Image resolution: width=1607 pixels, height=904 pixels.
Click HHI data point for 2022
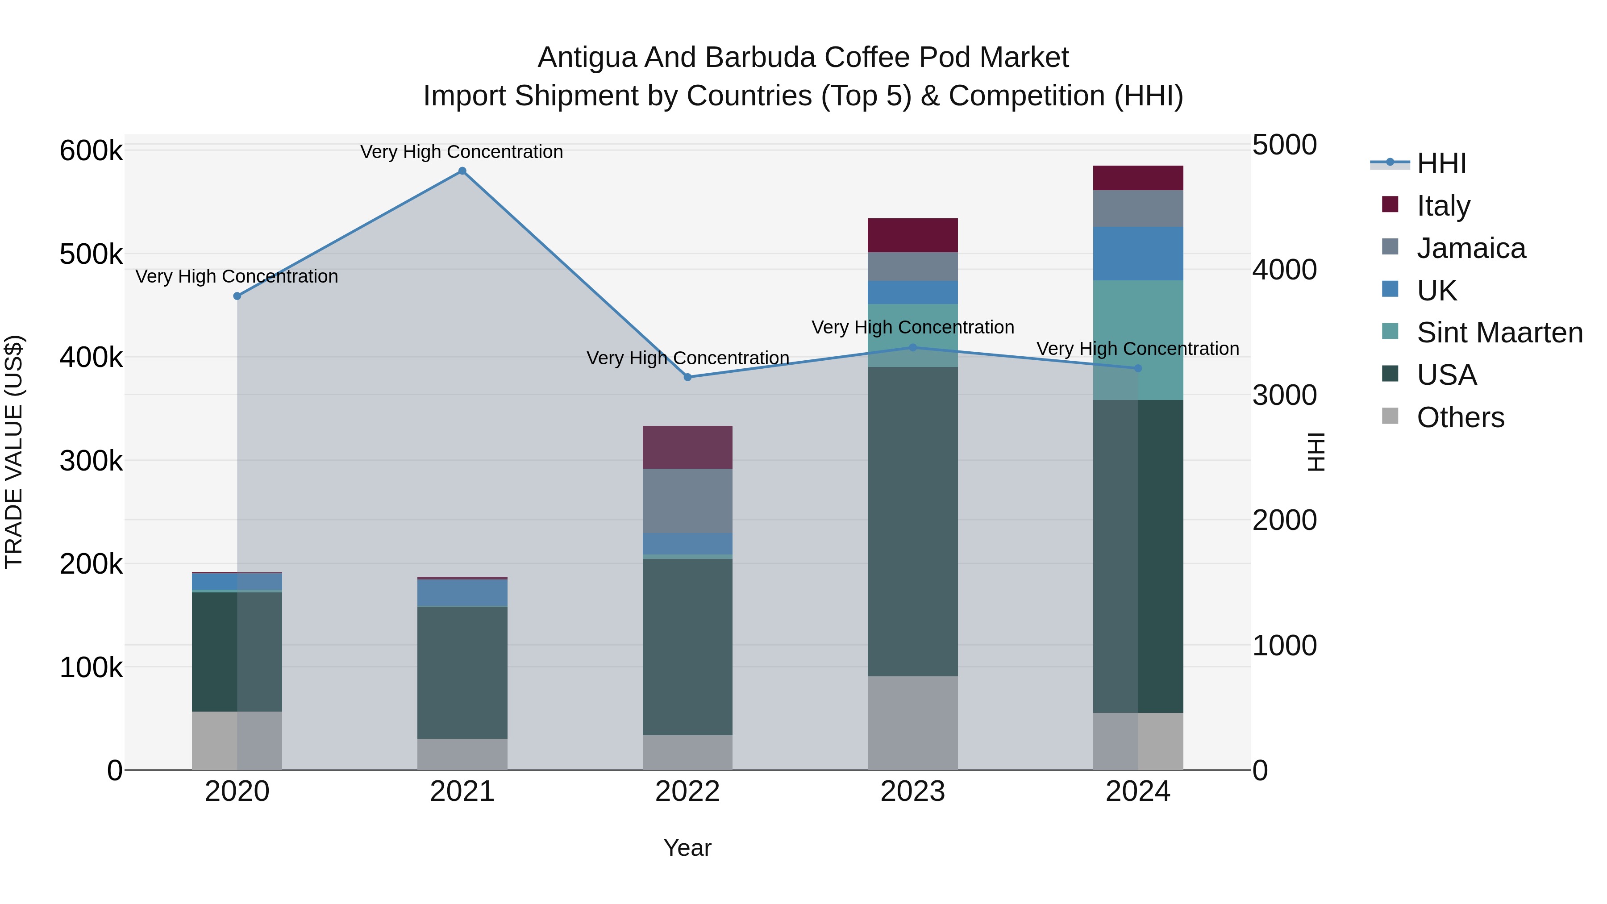pos(687,377)
